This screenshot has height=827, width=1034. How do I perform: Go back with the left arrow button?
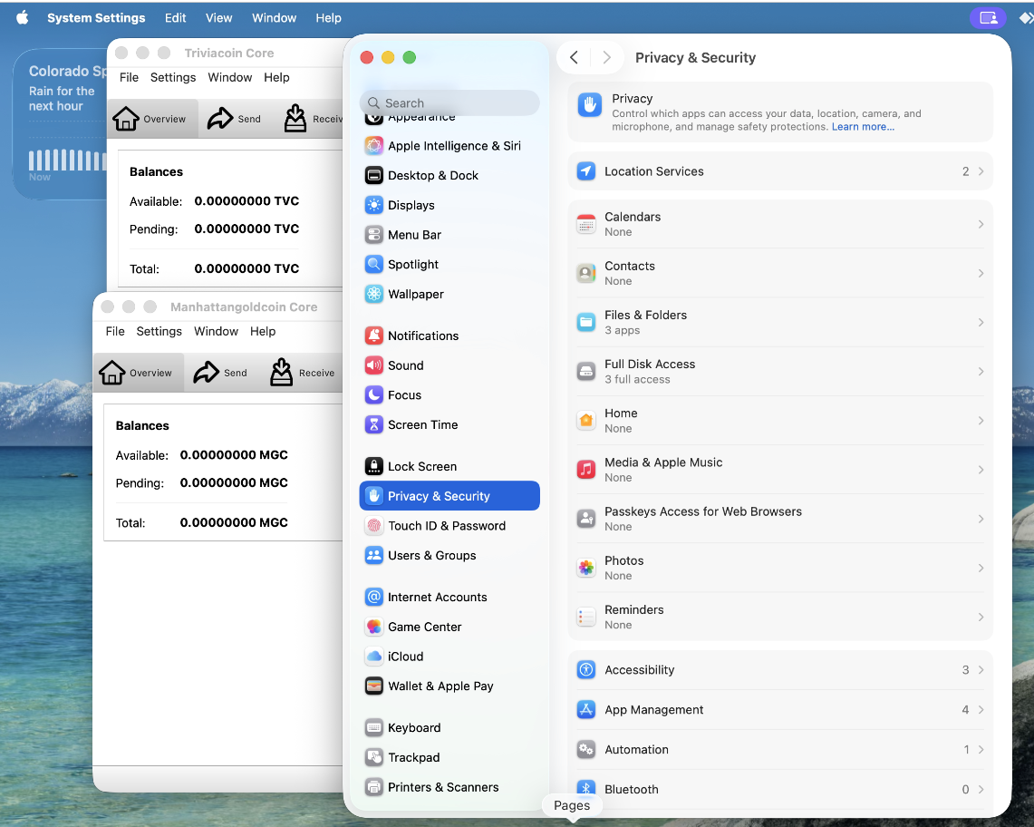coord(574,57)
